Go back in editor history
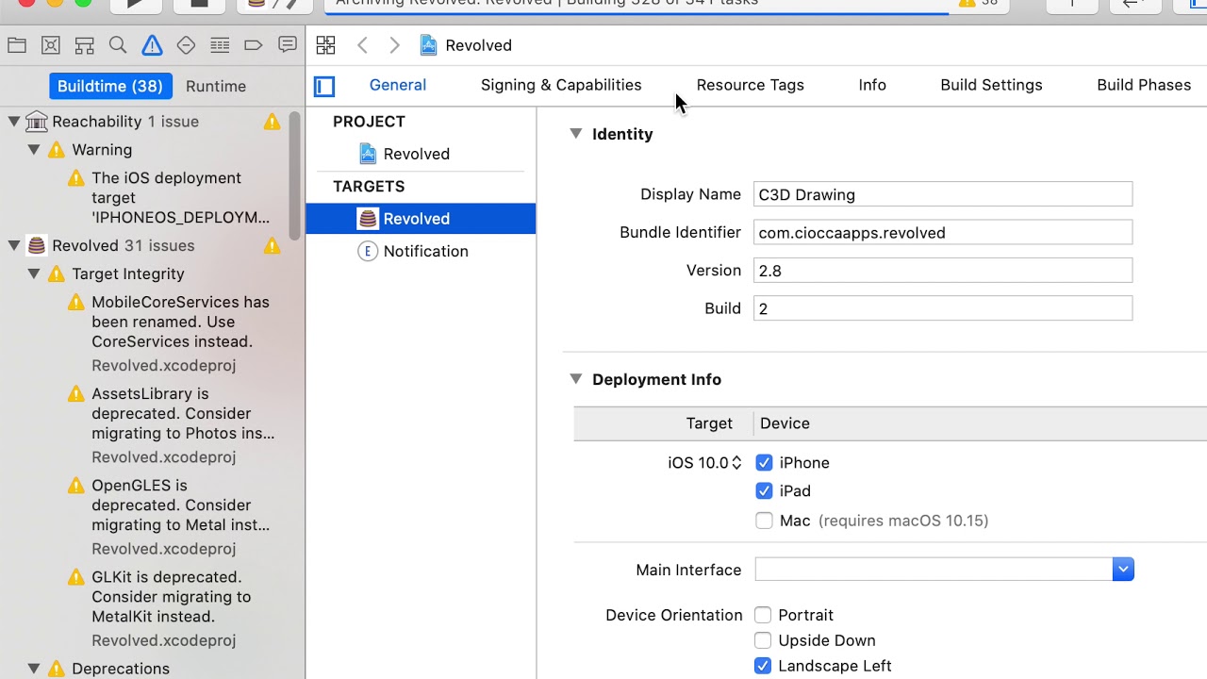Viewport: 1207px width, 679px height. click(362, 45)
